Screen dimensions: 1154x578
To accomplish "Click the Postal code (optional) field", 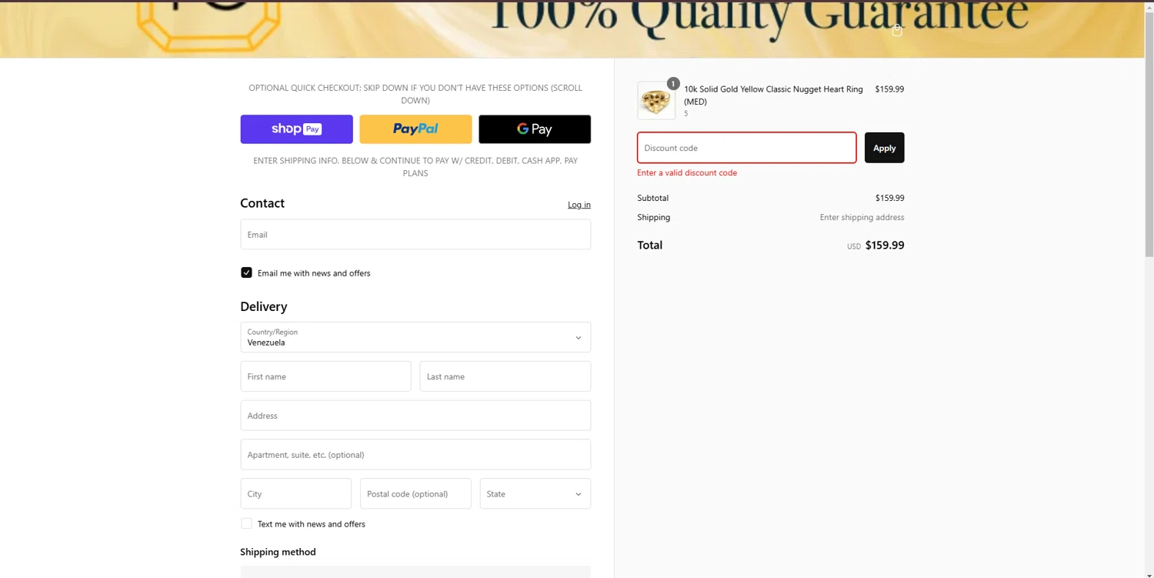I will 415,494.
